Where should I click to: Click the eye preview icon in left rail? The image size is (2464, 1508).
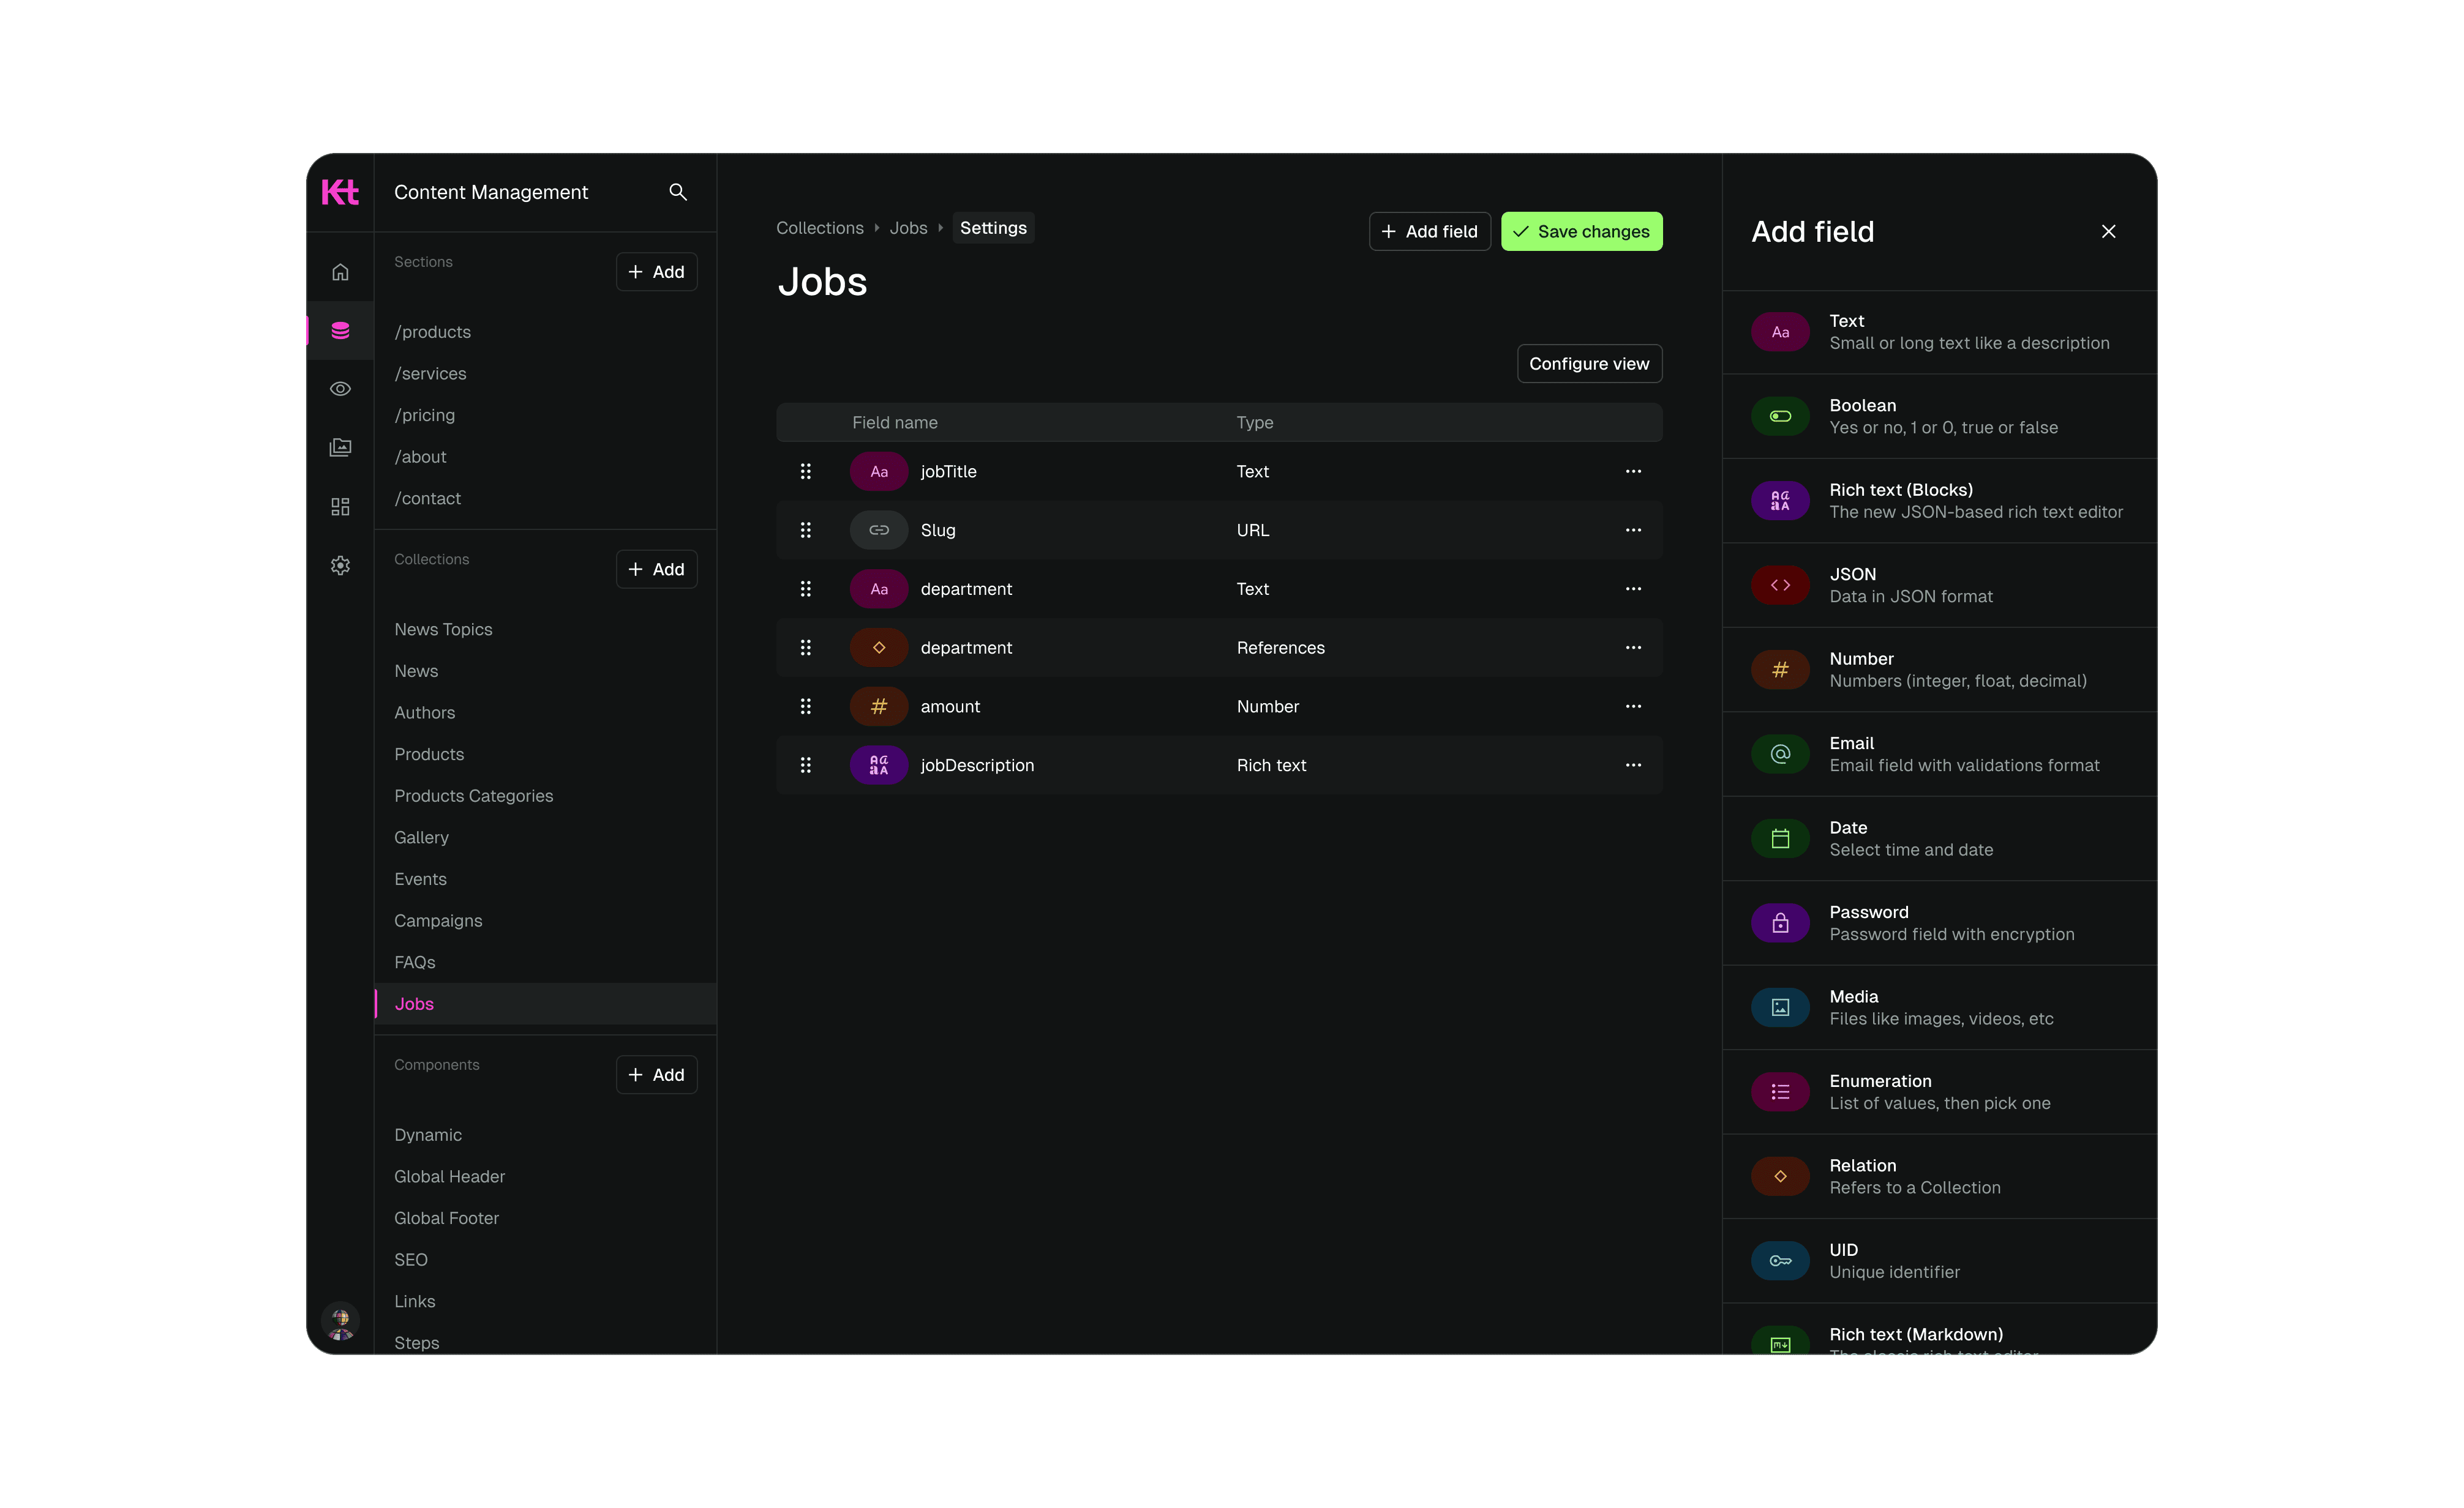(x=340, y=389)
